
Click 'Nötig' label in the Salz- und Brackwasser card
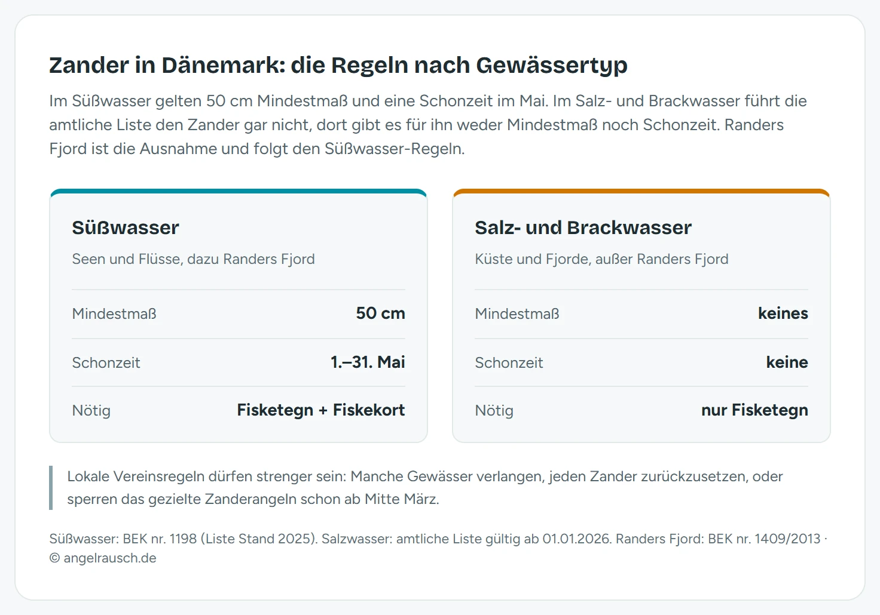[x=494, y=410]
